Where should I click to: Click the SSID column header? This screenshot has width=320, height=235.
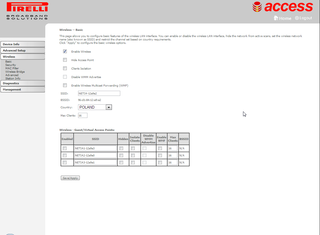point(95,139)
